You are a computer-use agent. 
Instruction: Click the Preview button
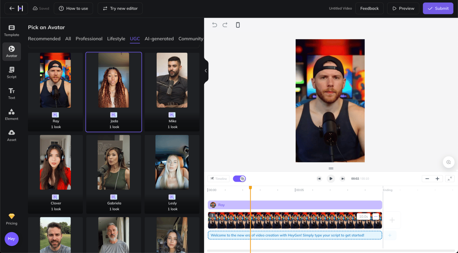(403, 9)
